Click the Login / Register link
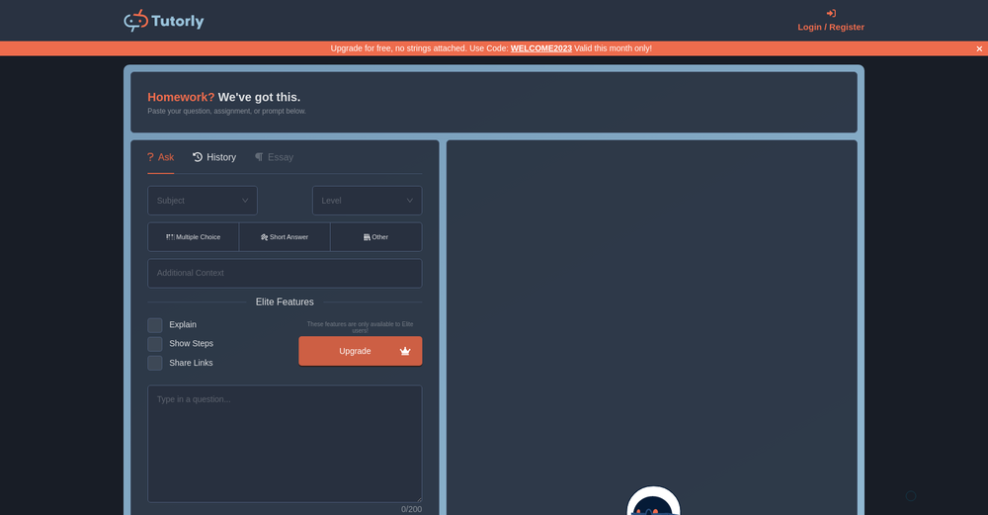 [831, 28]
